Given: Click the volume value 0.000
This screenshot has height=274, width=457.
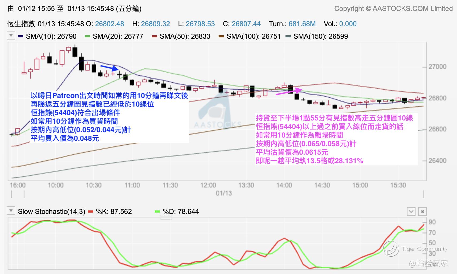Looking at the screenshot, I should (x=348, y=24).
